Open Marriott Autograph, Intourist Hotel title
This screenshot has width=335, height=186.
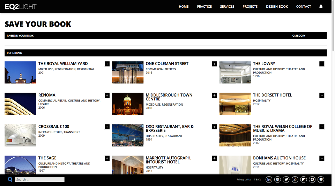(x=169, y=160)
